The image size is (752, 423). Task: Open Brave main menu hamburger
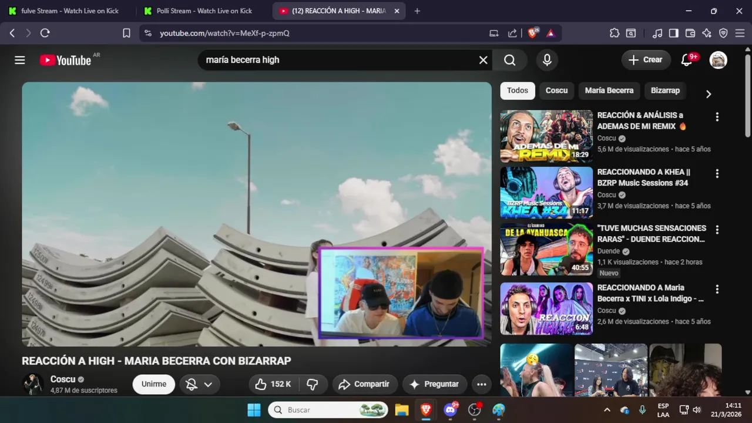740,33
